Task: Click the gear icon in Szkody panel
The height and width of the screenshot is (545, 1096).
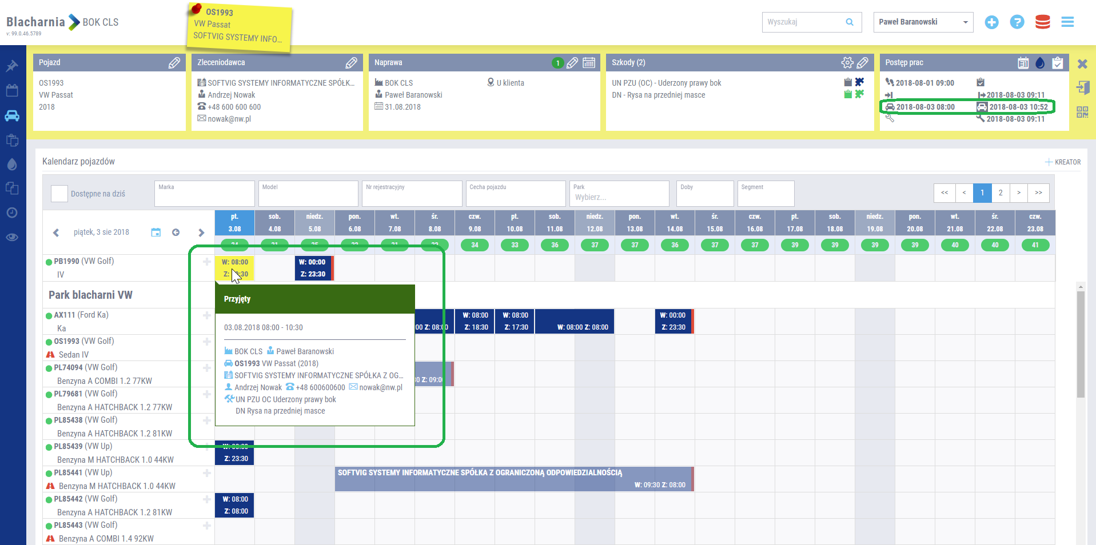Action: coord(847,63)
